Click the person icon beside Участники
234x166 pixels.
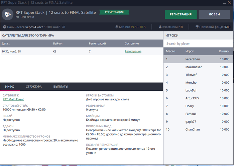(x=160, y=27)
